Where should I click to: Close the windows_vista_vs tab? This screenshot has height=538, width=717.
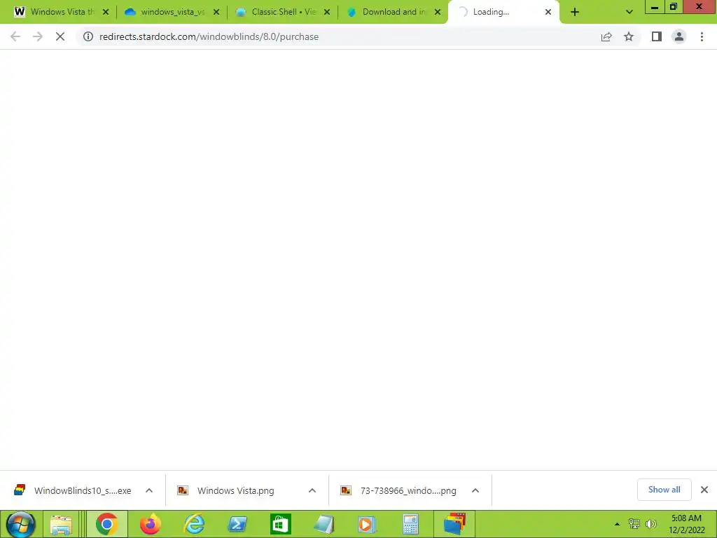216,13
